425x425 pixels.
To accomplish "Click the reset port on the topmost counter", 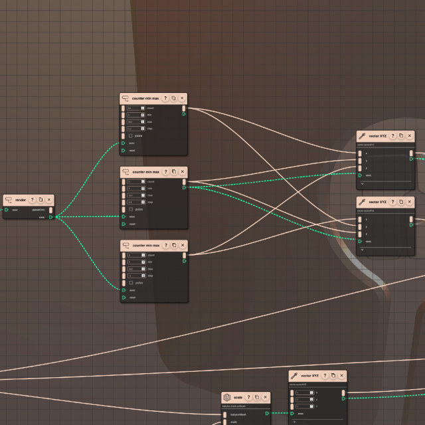I will click(124, 151).
